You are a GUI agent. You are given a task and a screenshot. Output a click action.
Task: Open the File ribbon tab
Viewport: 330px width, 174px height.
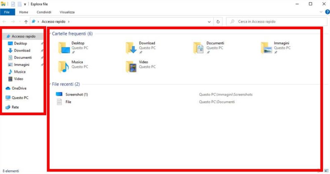(7, 12)
